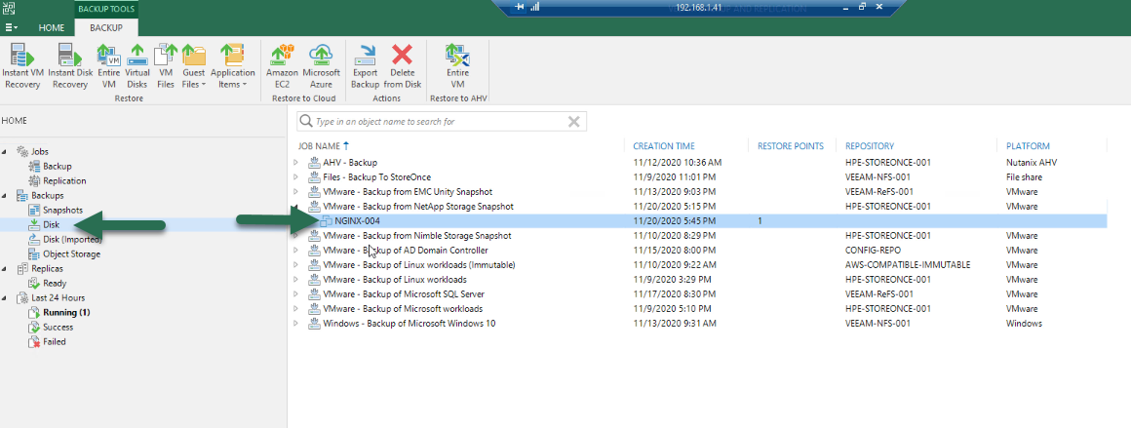Click Export Backup button

pos(366,66)
